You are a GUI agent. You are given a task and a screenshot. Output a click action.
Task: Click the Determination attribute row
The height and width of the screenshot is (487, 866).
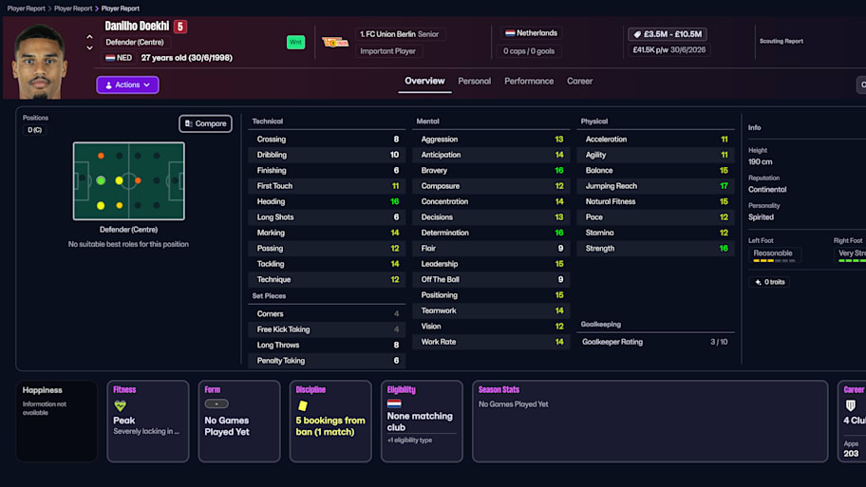(491, 233)
